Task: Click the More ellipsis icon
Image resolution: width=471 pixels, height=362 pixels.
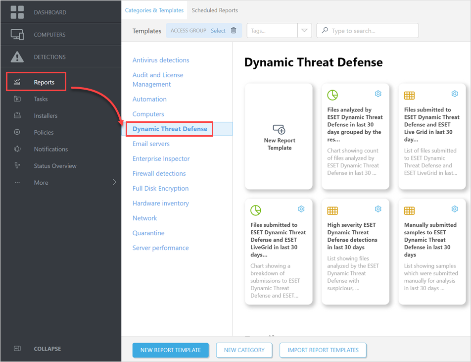Action: [x=17, y=182]
